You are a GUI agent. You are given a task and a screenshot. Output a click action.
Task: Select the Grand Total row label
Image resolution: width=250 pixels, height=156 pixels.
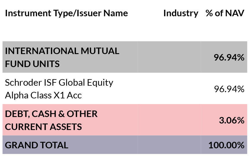tap(37, 145)
